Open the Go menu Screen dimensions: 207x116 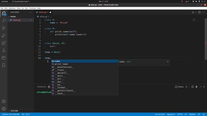[23, 8]
